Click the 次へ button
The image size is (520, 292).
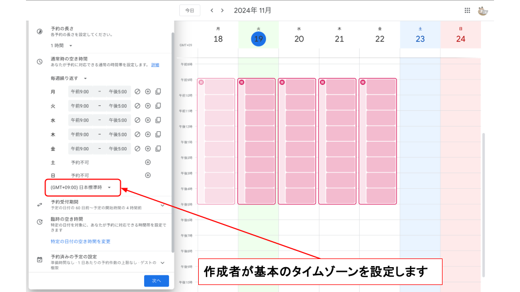click(x=156, y=281)
